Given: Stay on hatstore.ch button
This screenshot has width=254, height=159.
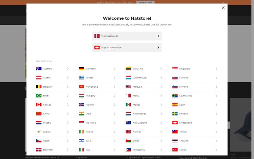Looking at the screenshot, I should coord(127,48).
